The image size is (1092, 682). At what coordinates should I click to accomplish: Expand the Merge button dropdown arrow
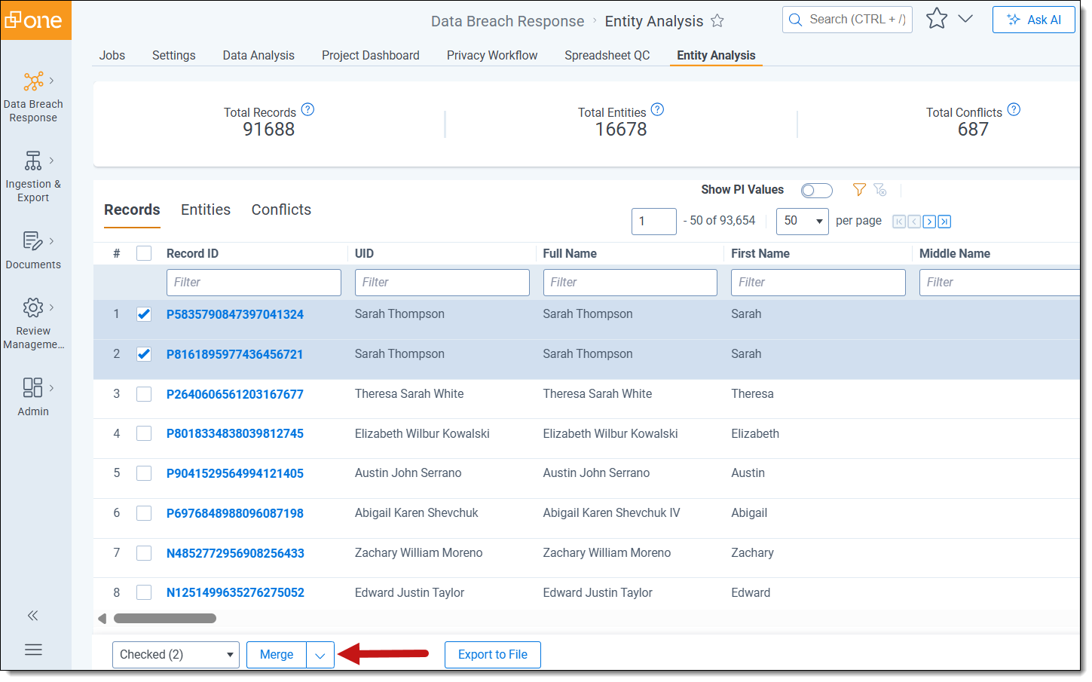pos(320,656)
